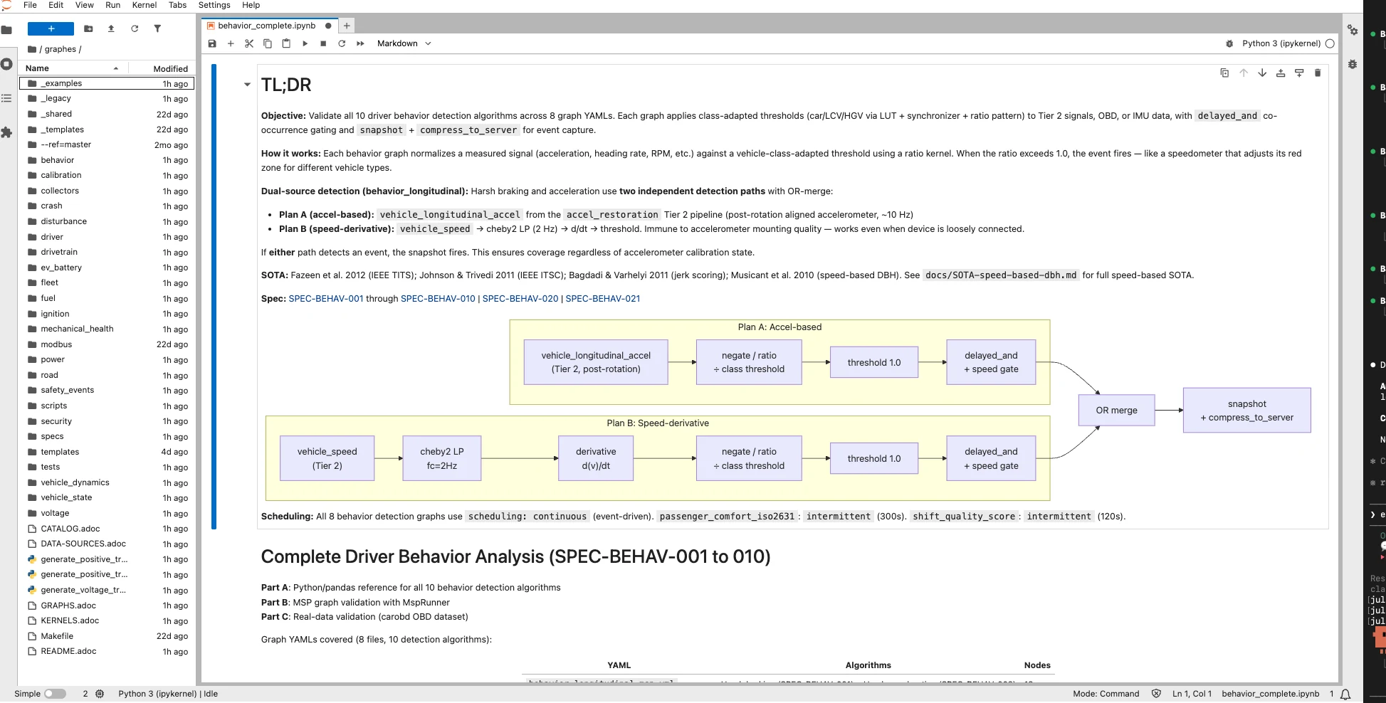Cut the selected cell with scissors icon

pyautogui.click(x=249, y=43)
